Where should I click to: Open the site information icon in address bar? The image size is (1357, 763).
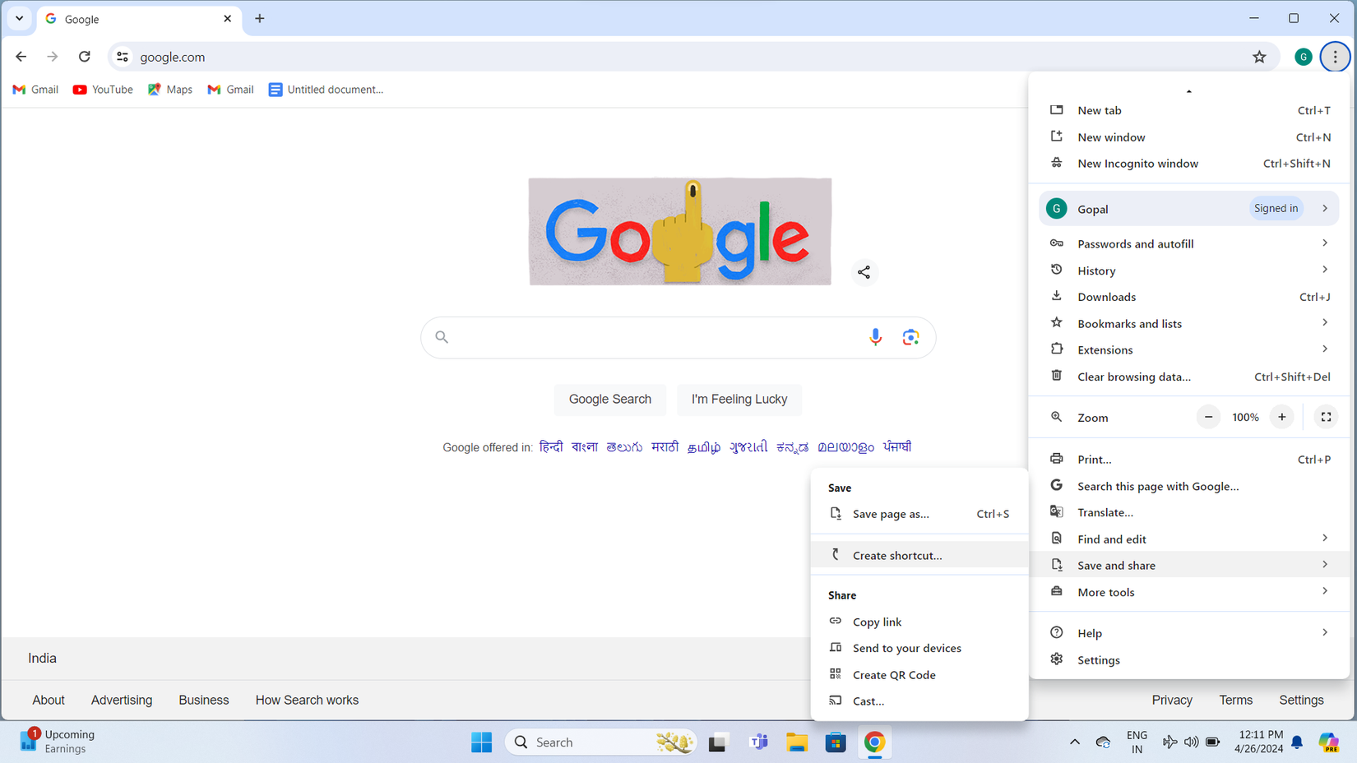[x=122, y=57]
